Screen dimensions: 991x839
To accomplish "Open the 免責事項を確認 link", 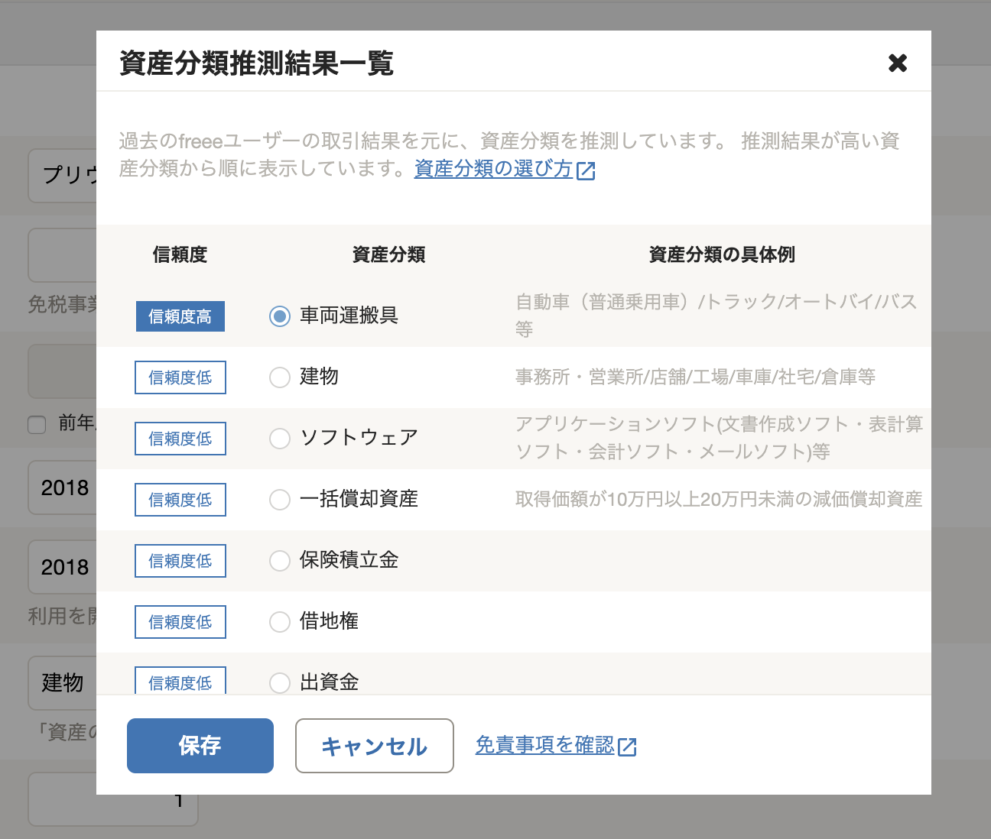I will (544, 745).
